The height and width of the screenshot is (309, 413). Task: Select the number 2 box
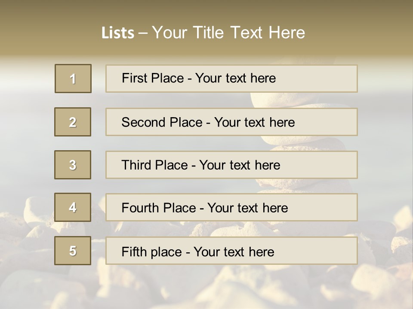coord(73,122)
